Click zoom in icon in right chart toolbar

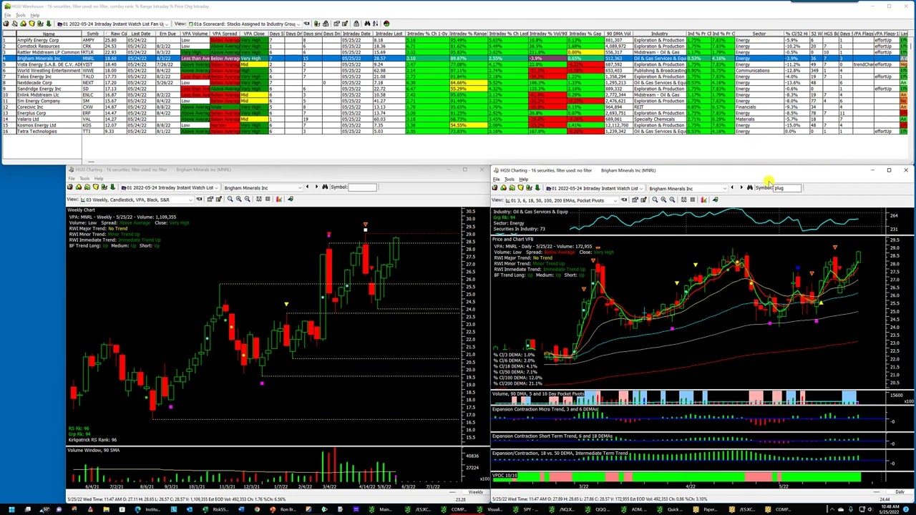pos(663,200)
